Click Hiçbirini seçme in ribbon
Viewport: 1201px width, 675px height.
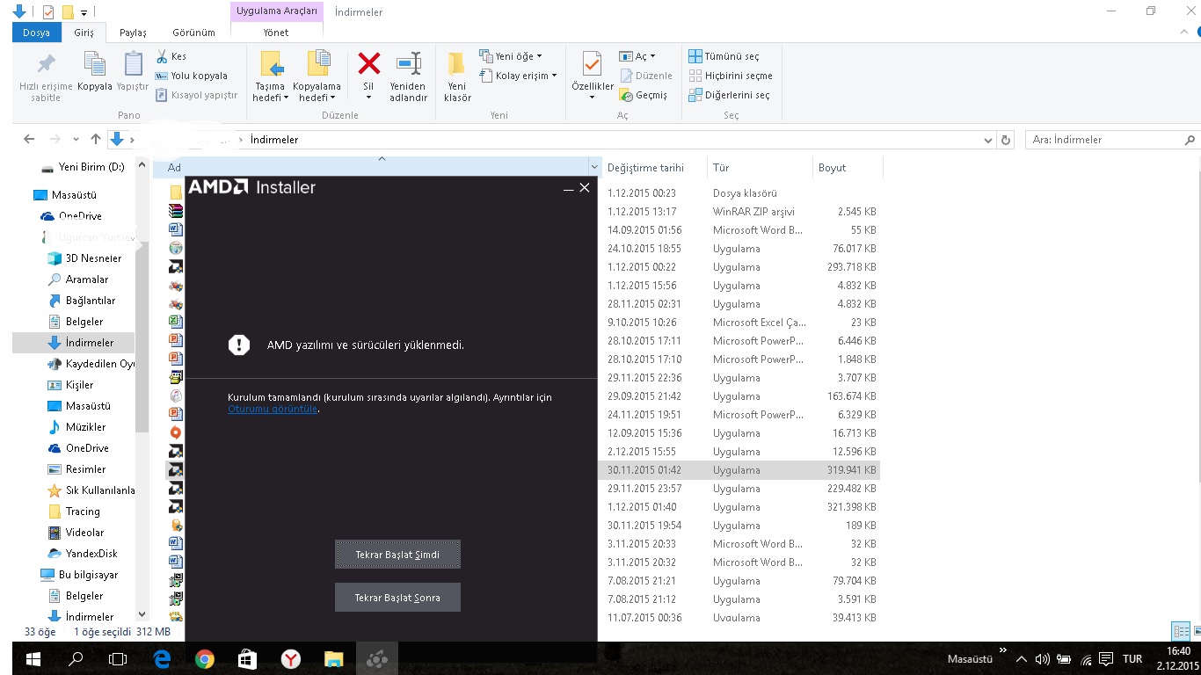point(731,76)
